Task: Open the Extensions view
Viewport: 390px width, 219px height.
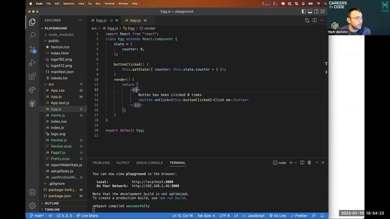Action: click(32, 76)
